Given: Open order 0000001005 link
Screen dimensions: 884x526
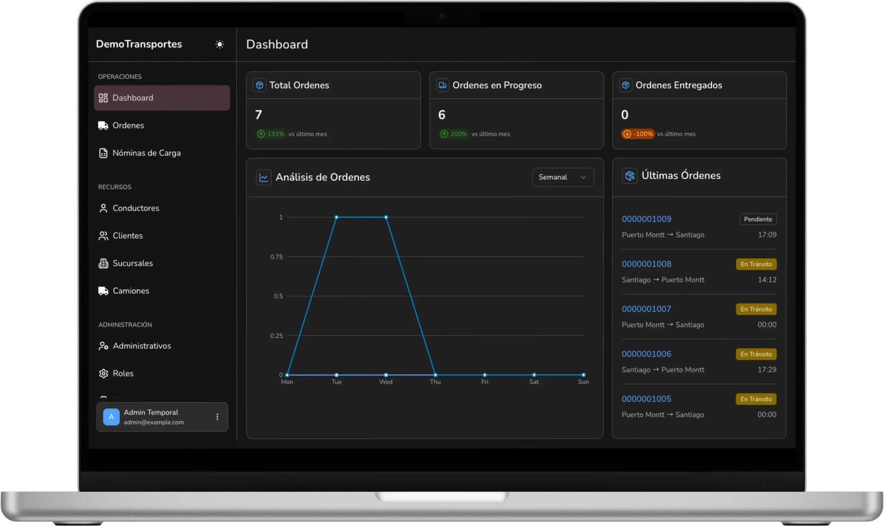Looking at the screenshot, I should 646,399.
